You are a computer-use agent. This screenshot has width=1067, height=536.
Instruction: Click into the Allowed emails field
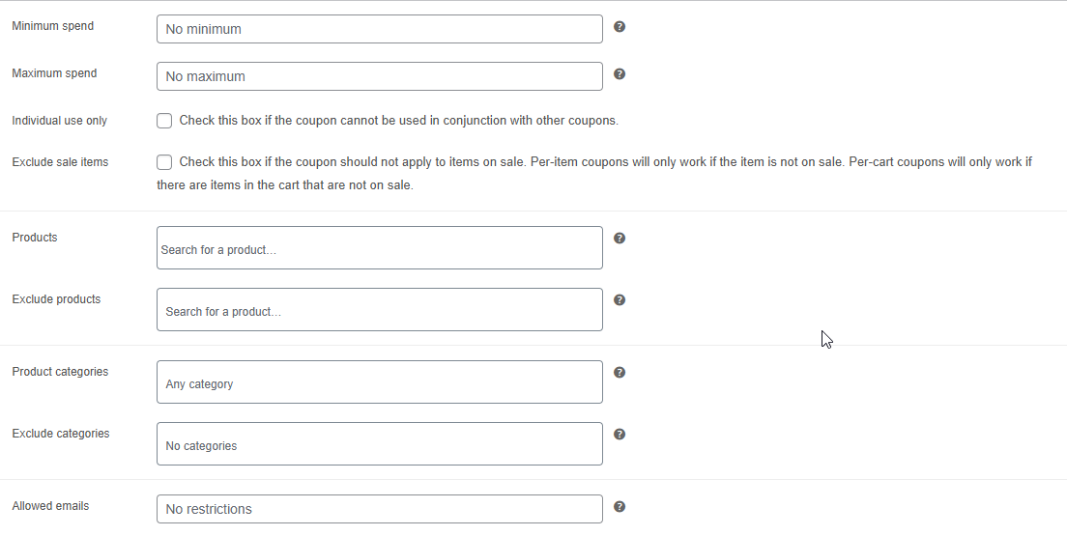[379, 509]
